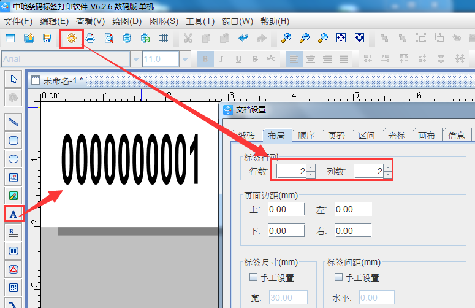This screenshot has width=475, height=308.
Task: Select the triangle shape tool
Action: click(x=13, y=269)
